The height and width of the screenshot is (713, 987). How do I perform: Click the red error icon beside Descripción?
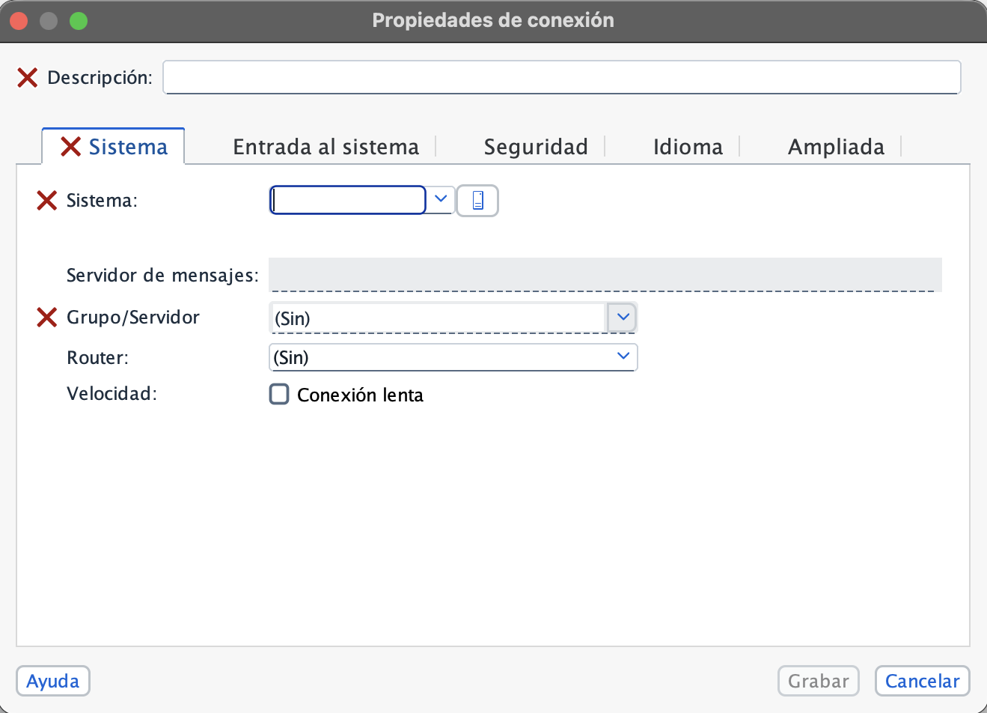28,77
